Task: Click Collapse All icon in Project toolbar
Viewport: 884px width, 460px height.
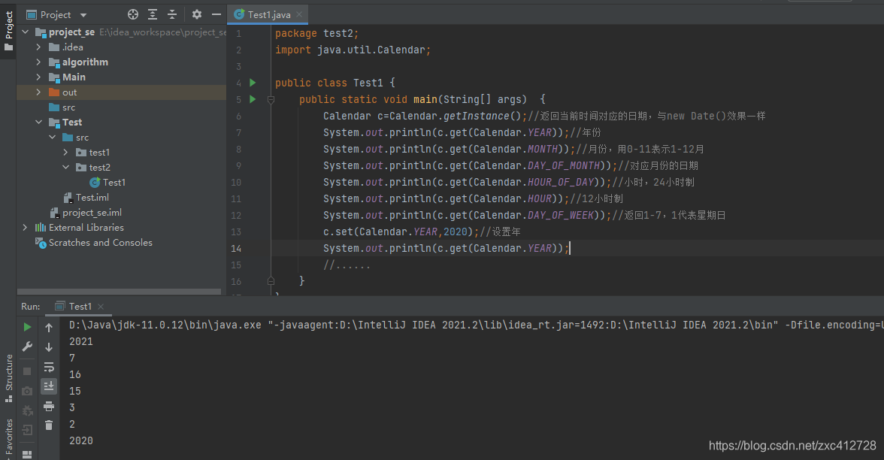Action: [x=172, y=15]
